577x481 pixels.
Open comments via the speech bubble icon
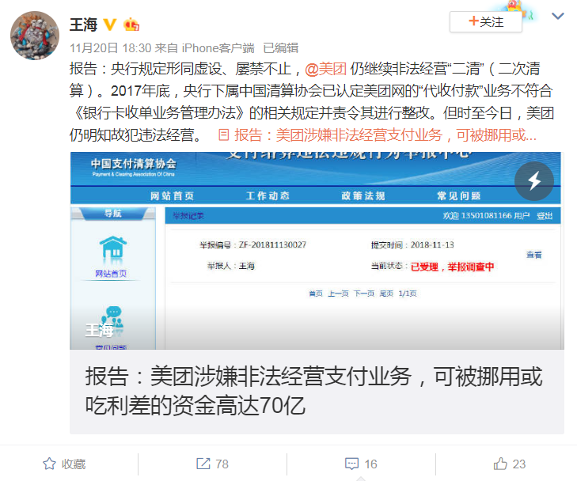click(x=351, y=464)
